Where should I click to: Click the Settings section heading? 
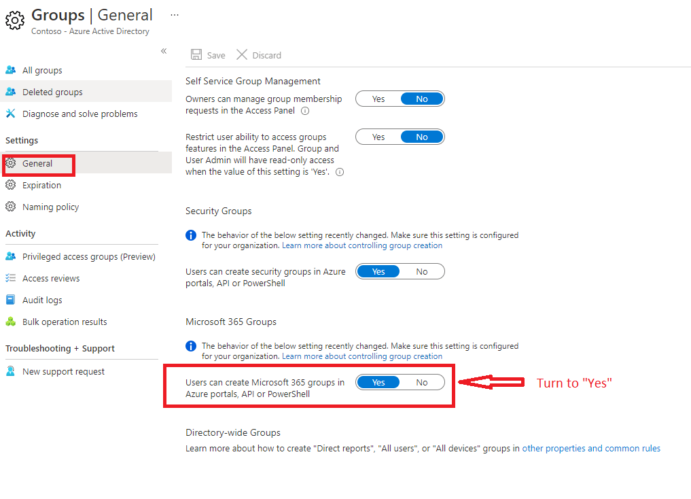coord(22,140)
